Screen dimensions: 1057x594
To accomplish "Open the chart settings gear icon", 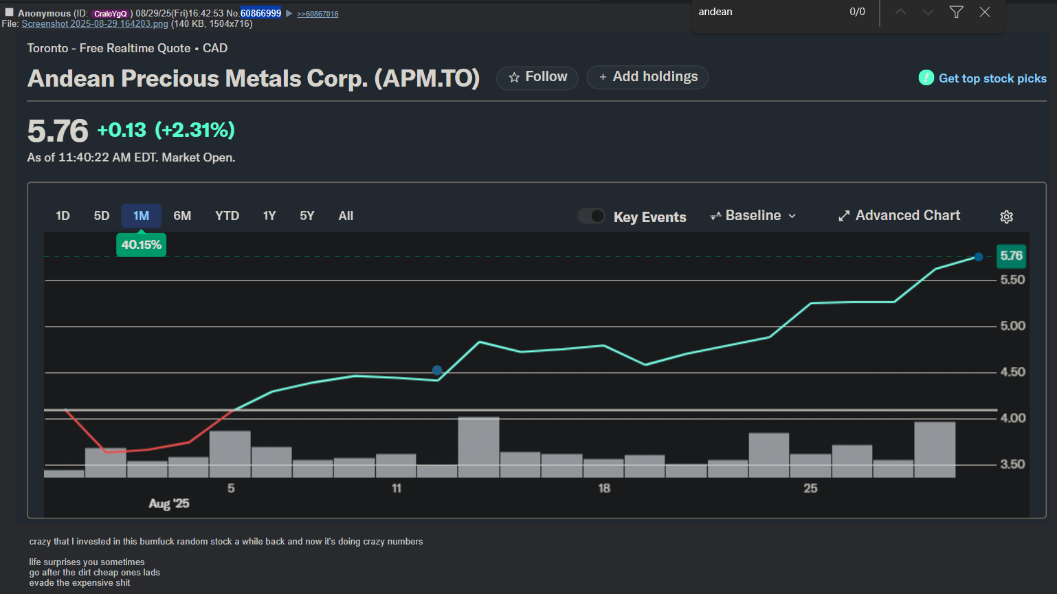I will tap(1006, 217).
